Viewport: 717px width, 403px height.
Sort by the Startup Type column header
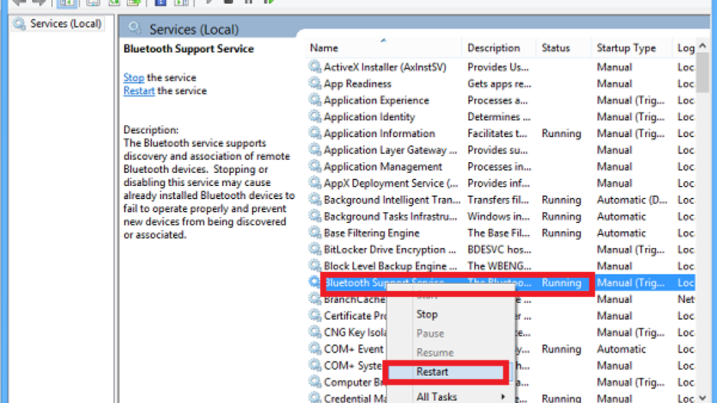tap(632, 48)
